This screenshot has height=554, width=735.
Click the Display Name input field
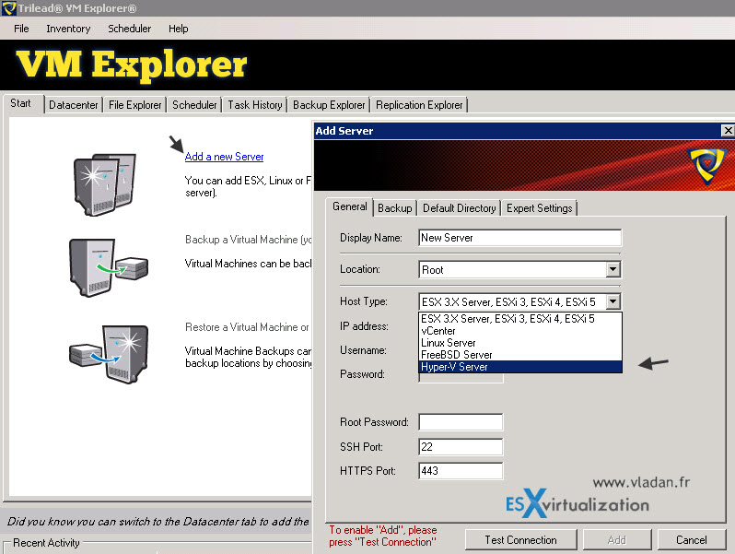coord(519,238)
